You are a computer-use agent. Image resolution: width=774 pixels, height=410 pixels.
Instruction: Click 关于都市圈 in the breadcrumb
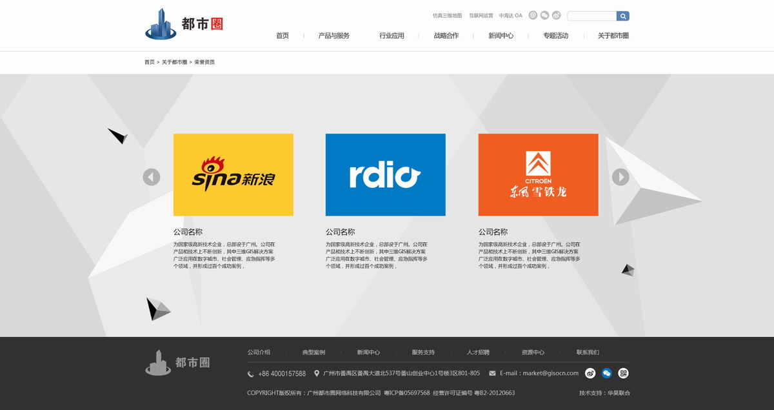[174, 62]
